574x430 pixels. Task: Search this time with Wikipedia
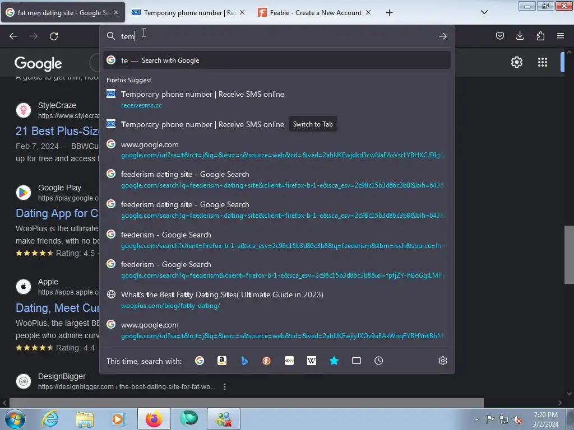[312, 361]
